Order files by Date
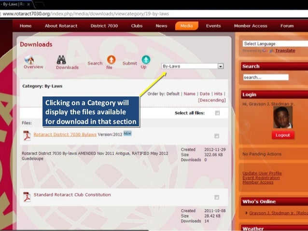This screenshot has height=231, width=308. (205, 94)
